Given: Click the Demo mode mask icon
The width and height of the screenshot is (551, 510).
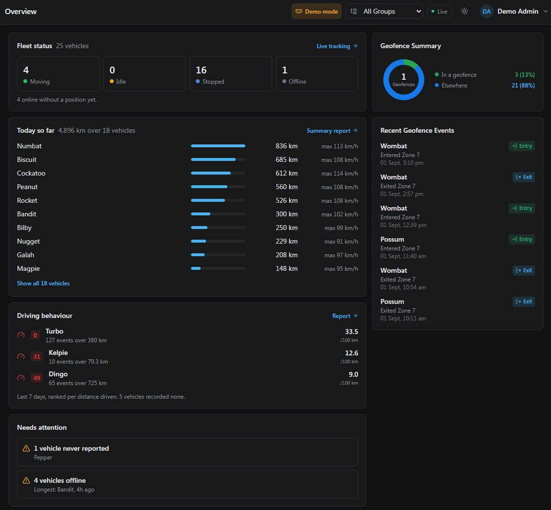Looking at the screenshot, I should click(x=299, y=11).
